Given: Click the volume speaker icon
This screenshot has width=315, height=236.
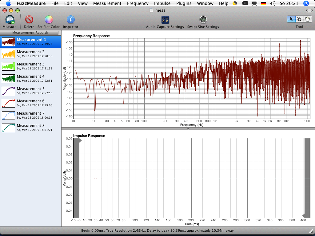Looking at the screenshot, I should click(x=273, y=3).
